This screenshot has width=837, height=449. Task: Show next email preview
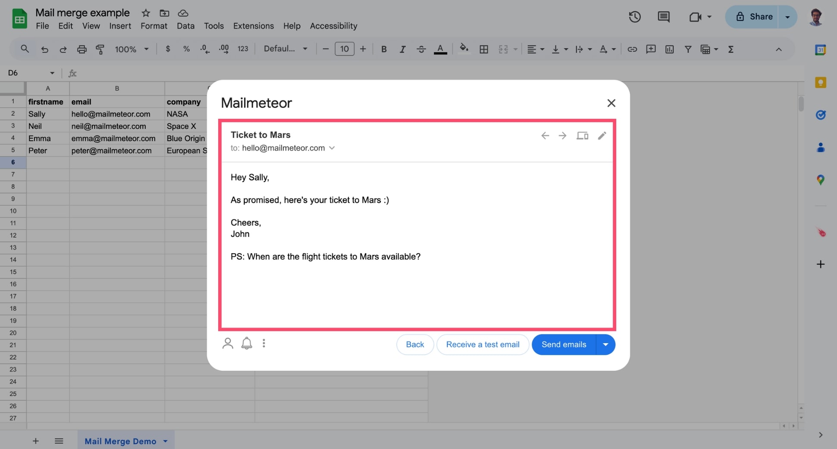[x=562, y=136]
